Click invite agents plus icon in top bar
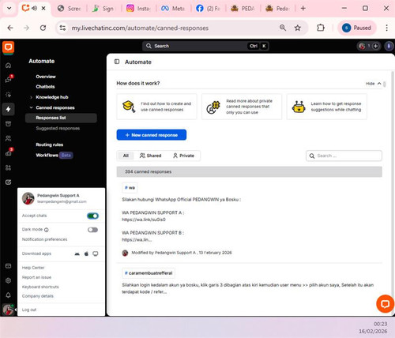The height and width of the screenshot is (338, 395). pos(376,46)
